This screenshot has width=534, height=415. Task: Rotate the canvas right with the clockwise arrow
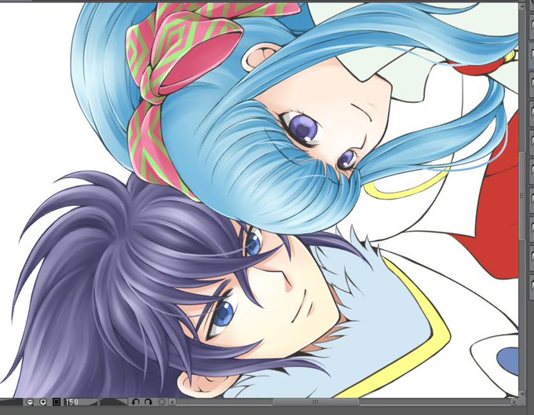tap(148, 402)
